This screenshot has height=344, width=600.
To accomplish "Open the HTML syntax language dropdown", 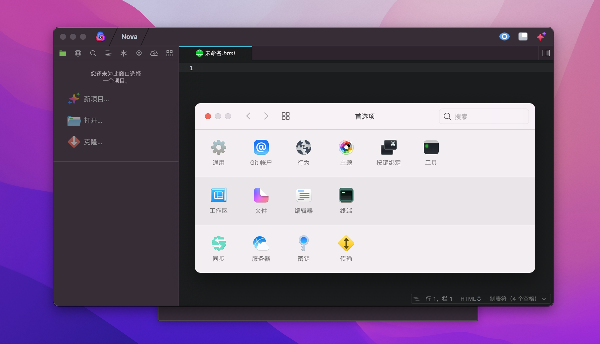I will click(x=470, y=299).
